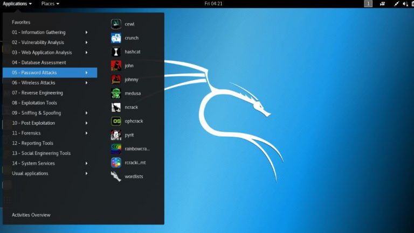Screen dimensions: 414x233
Task: Select 05 - Password Attacks category
Action: [x=50, y=73]
